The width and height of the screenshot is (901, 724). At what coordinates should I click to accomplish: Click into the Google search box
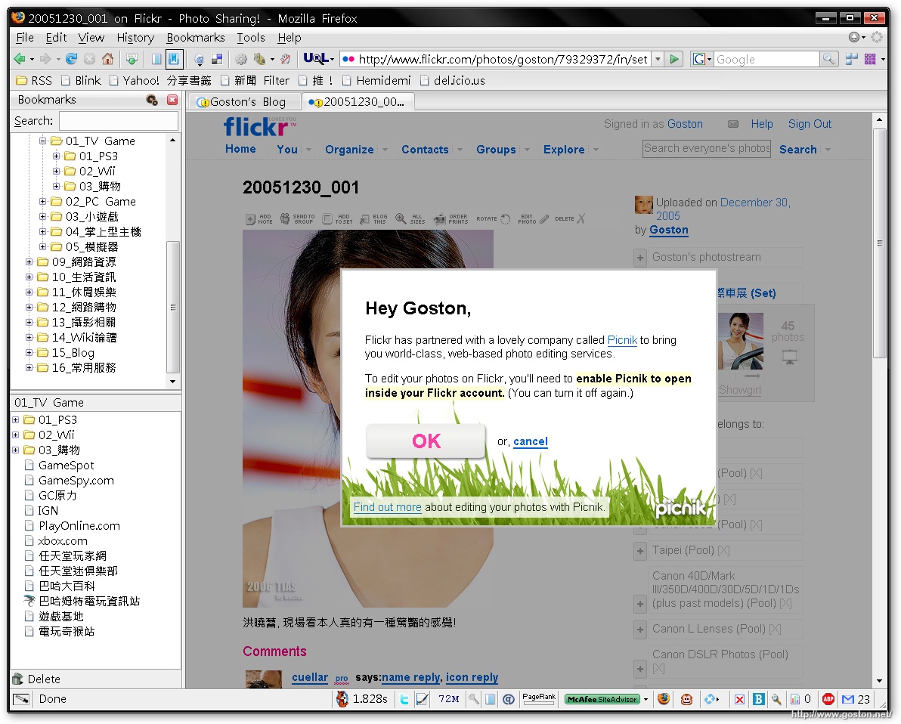766,59
